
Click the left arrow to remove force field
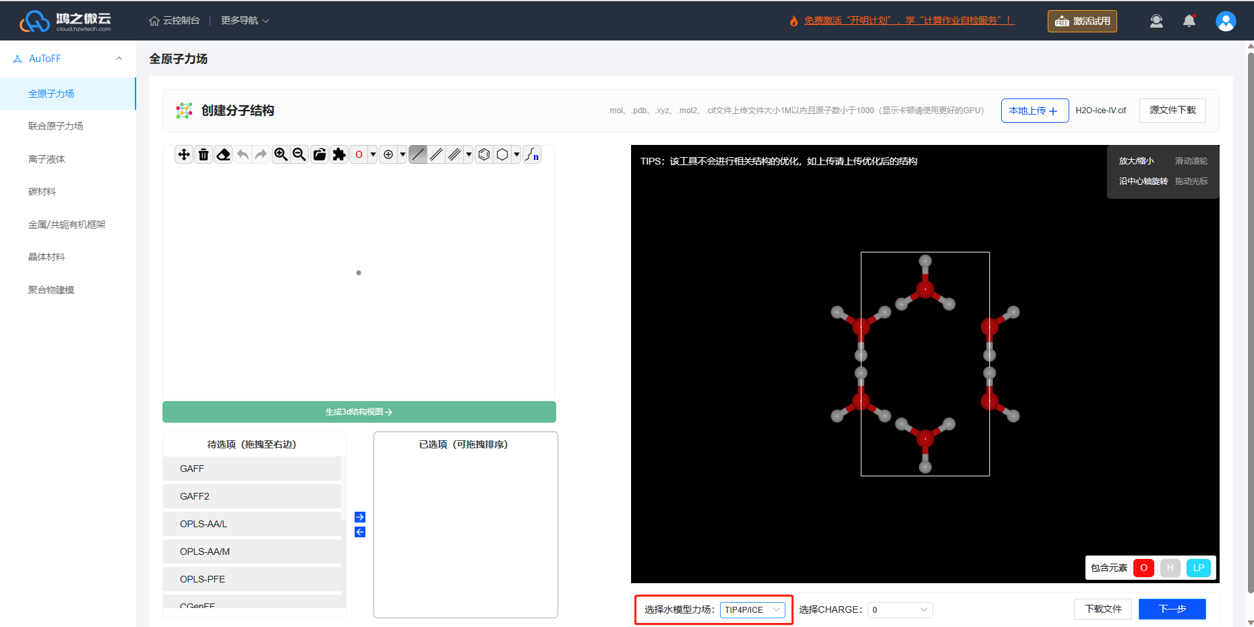coord(360,532)
